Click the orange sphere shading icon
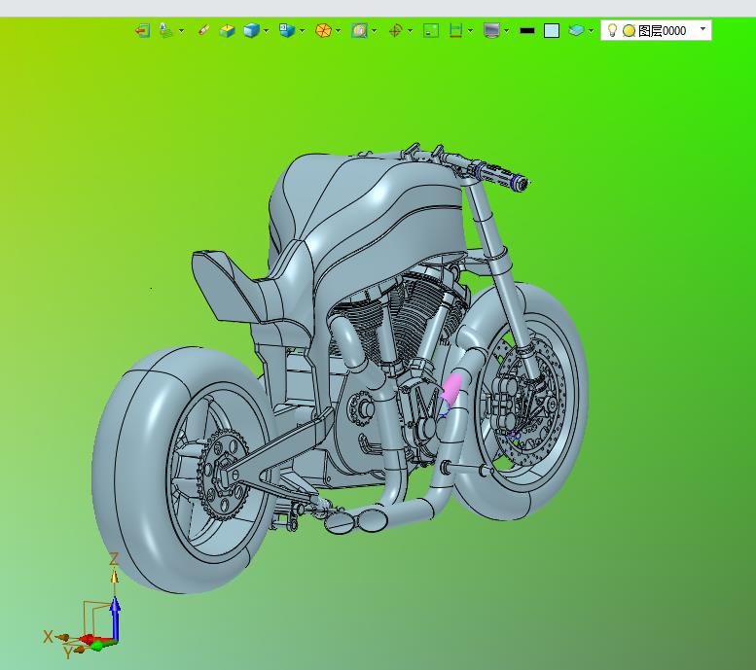Screen dimensions: 756x670 (322, 31)
